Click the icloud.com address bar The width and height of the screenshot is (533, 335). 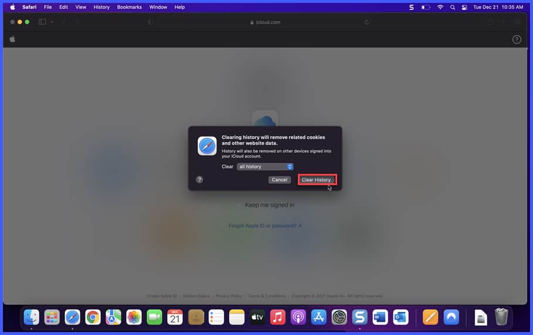265,22
